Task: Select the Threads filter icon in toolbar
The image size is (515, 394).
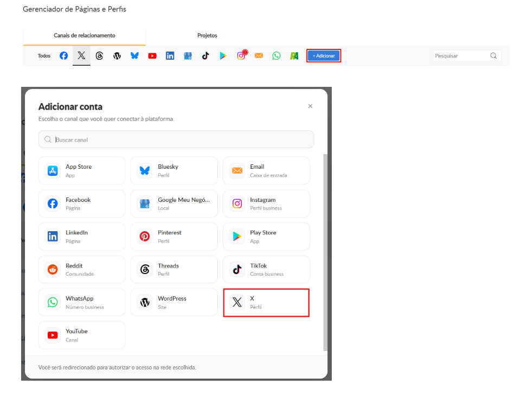Action: point(99,55)
